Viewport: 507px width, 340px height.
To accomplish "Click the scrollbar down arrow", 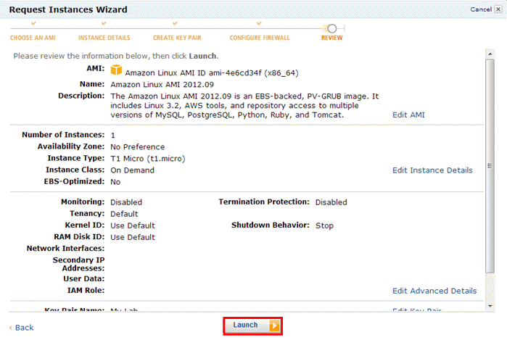I will 490,306.
